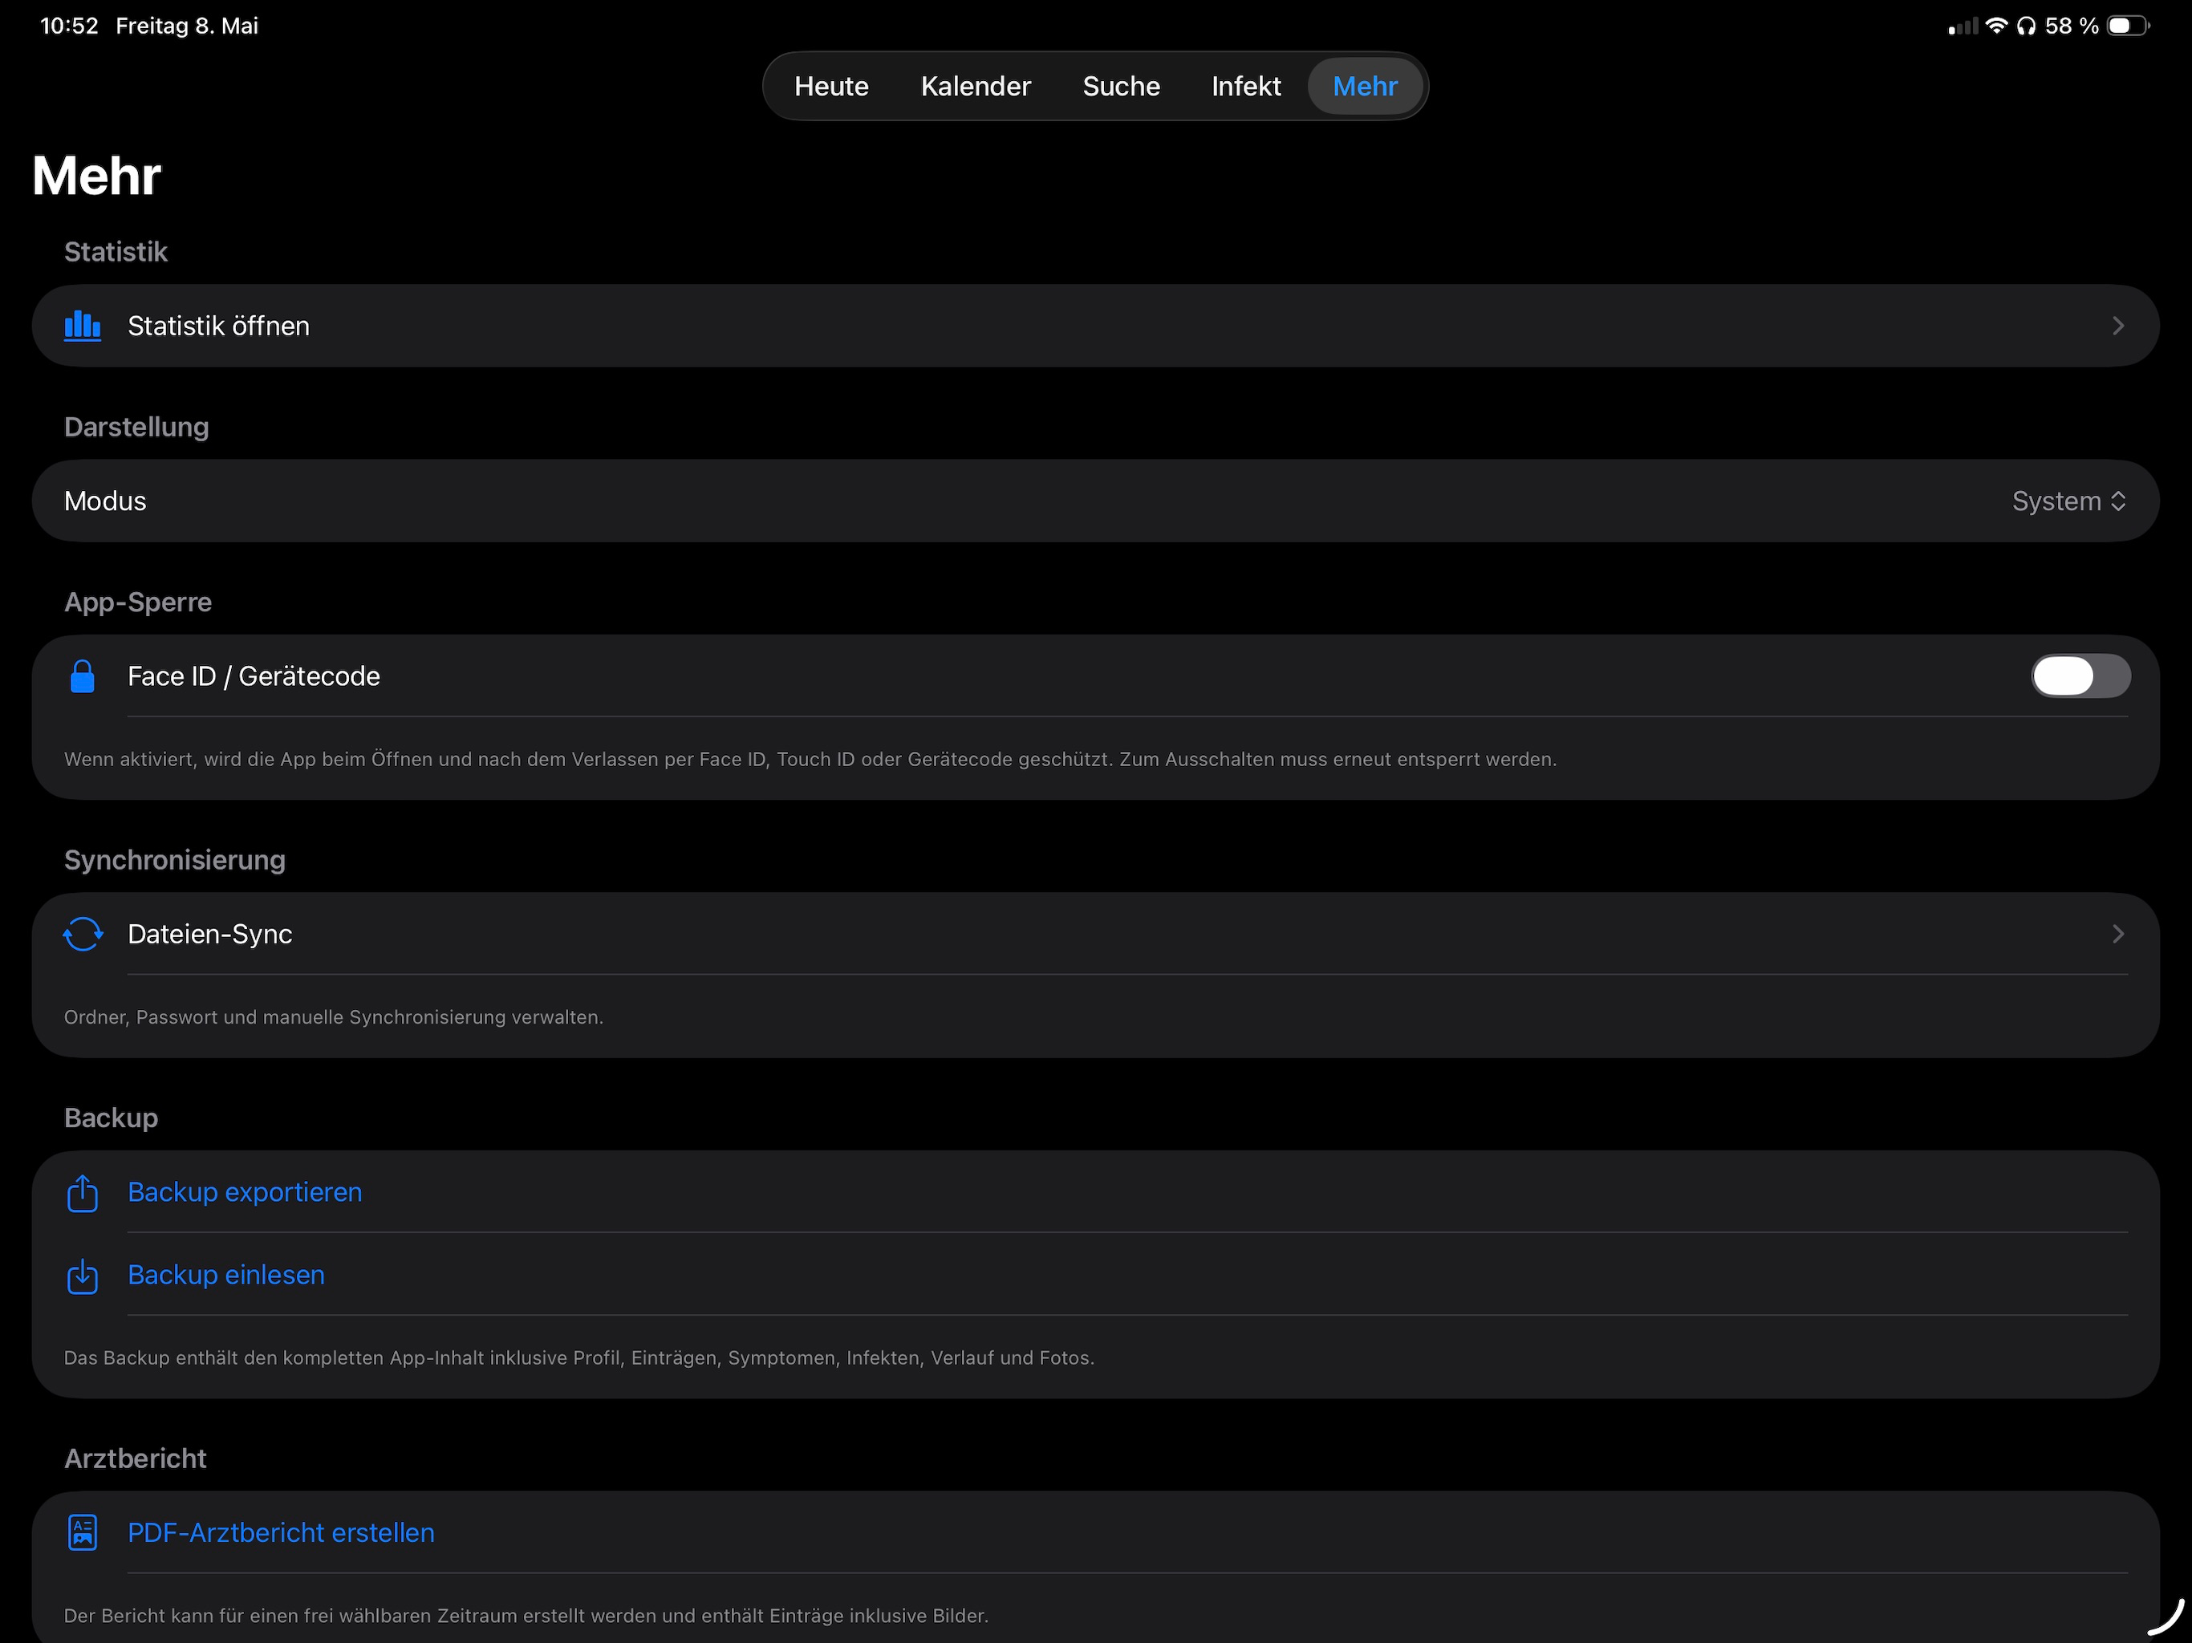Click the Backup exportieren share icon

(x=83, y=1193)
